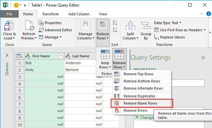Screen dimensions: 212x128
Task: Open the Advanced Editor
Action: coord(55,30)
